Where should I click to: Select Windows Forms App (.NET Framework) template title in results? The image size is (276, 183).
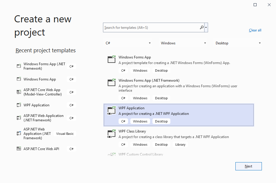point(149,80)
